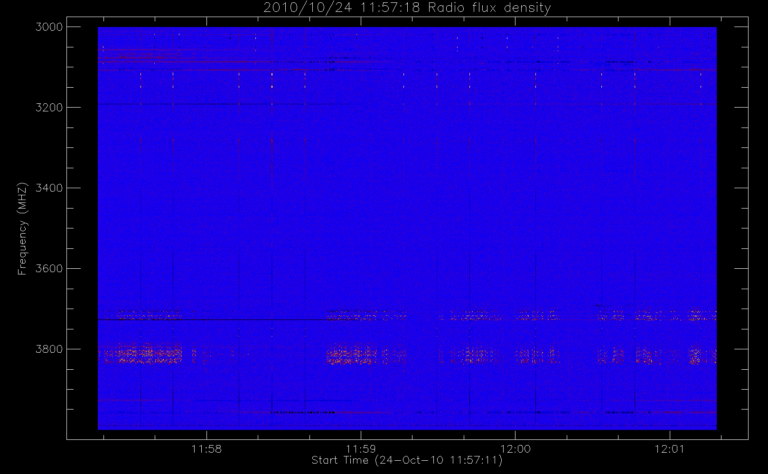The height and width of the screenshot is (474, 768).
Task: Select the 3800 frequency tick label
Action: 49,349
